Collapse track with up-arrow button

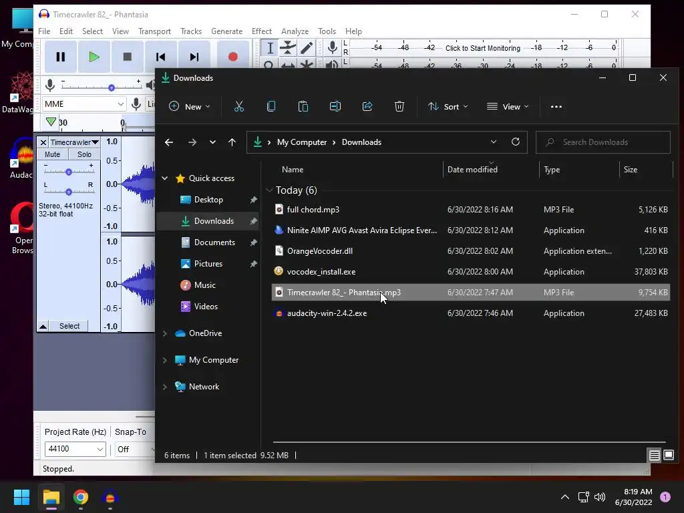point(43,326)
